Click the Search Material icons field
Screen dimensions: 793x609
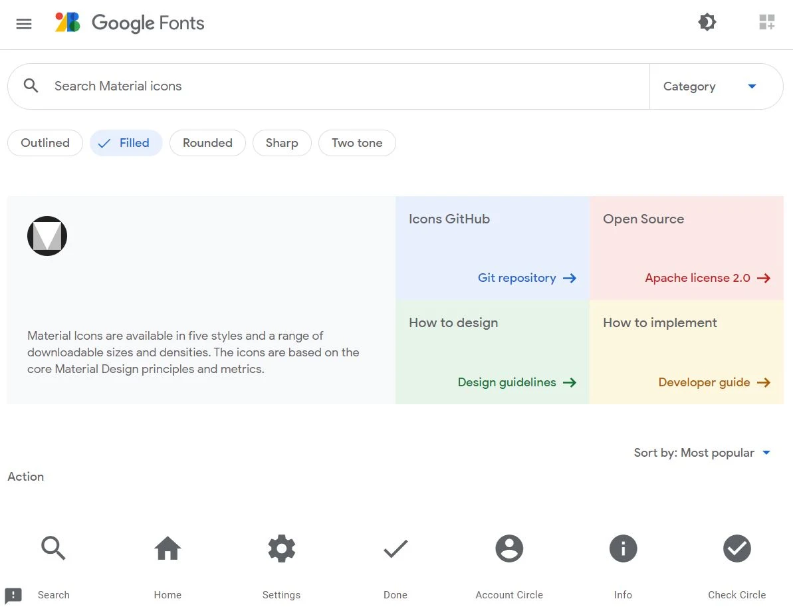[332, 86]
